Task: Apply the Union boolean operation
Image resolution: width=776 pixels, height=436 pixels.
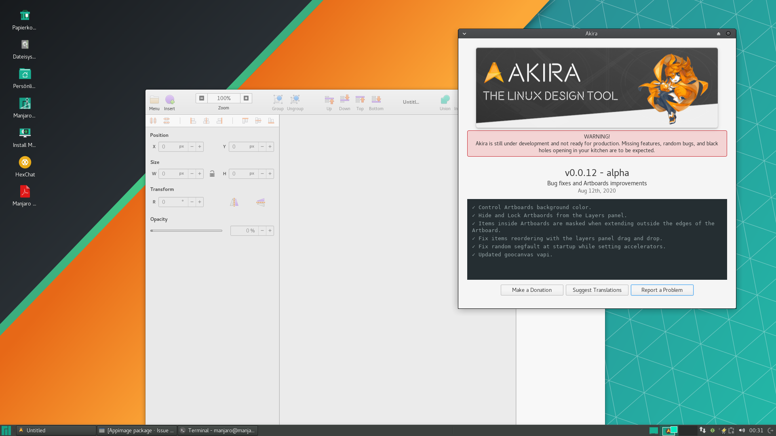Action: tap(445, 100)
